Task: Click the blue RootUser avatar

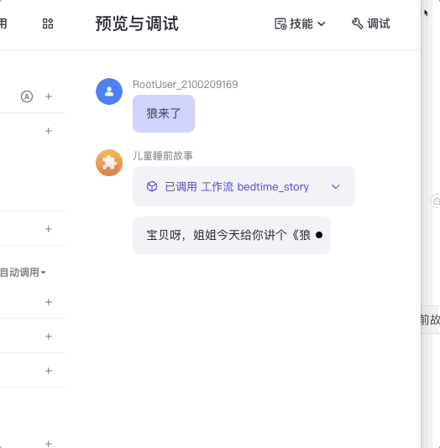Action: pyautogui.click(x=109, y=91)
